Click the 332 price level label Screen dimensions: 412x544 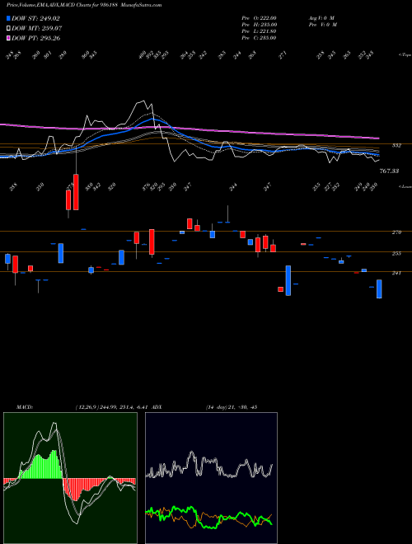click(396, 146)
